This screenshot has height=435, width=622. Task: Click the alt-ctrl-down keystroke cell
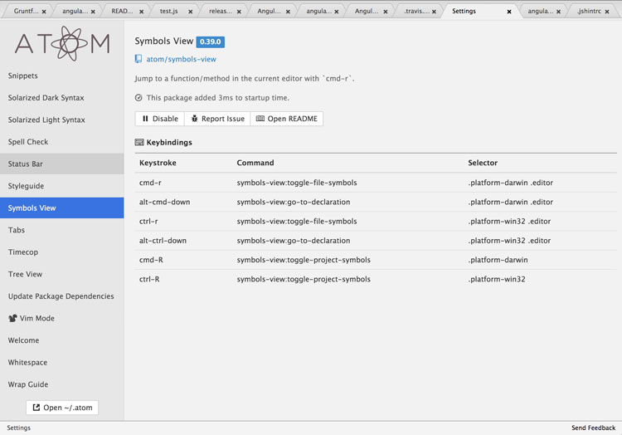163,241
